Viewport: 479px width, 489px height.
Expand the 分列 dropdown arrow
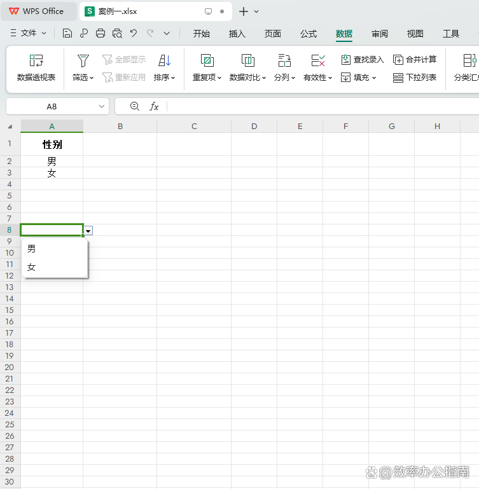point(293,78)
